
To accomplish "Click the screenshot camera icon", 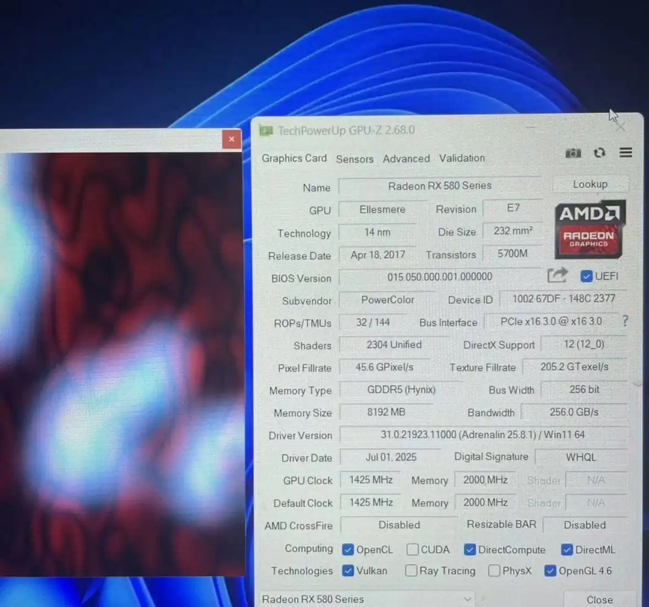I will pyautogui.click(x=573, y=153).
